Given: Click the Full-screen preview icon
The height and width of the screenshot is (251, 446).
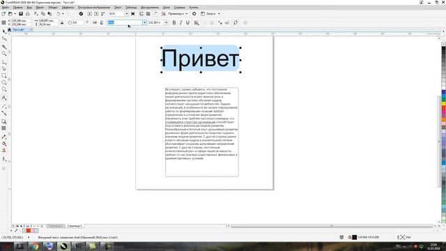Looking at the screenshot, I should click(133, 14).
